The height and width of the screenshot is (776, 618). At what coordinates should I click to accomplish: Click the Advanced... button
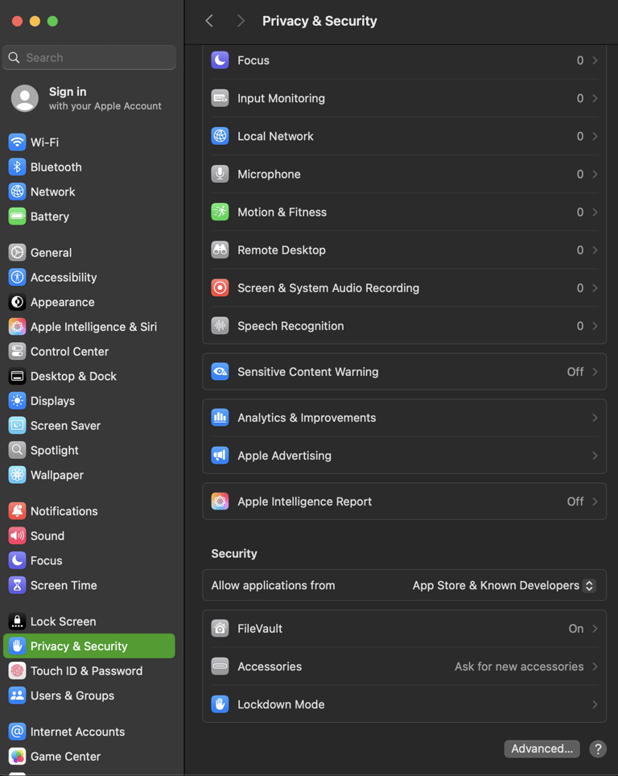[x=542, y=749]
